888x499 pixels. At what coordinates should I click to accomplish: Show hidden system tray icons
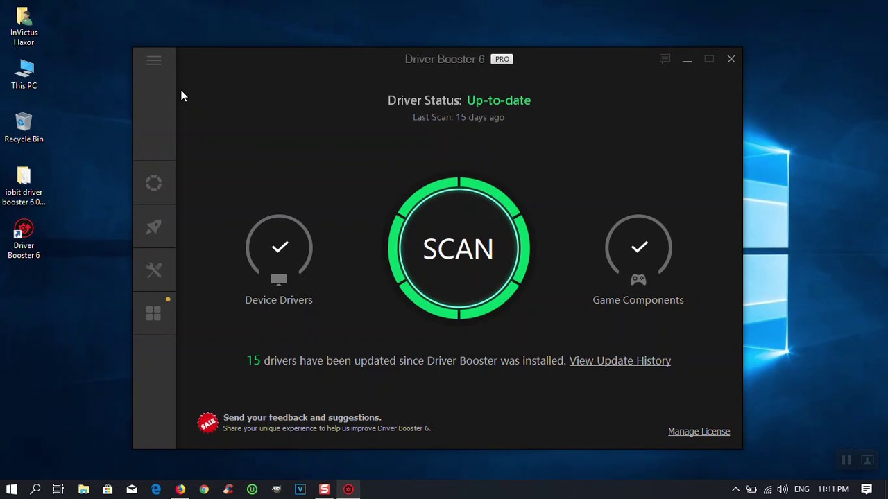pos(735,489)
